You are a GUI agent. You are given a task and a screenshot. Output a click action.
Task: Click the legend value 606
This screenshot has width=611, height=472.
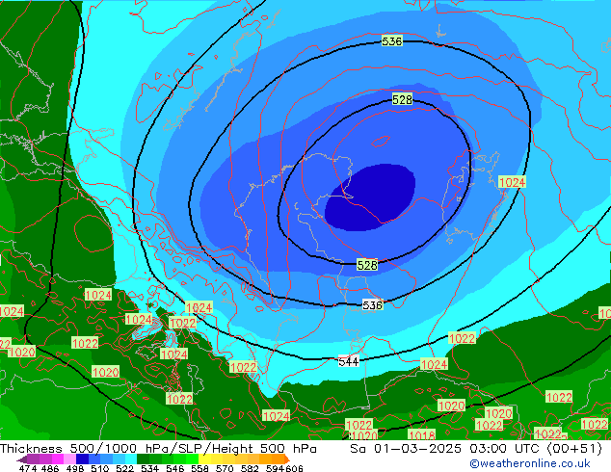[x=294, y=468]
